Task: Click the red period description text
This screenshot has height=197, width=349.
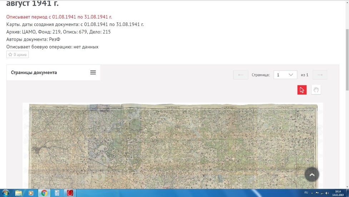Action: coord(59,17)
